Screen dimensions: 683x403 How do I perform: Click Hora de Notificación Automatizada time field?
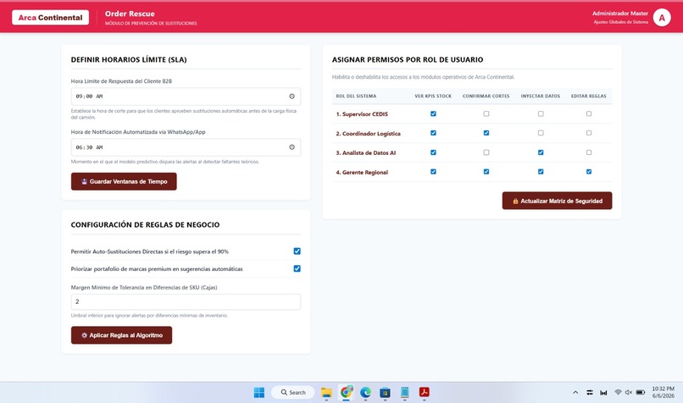point(186,147)
